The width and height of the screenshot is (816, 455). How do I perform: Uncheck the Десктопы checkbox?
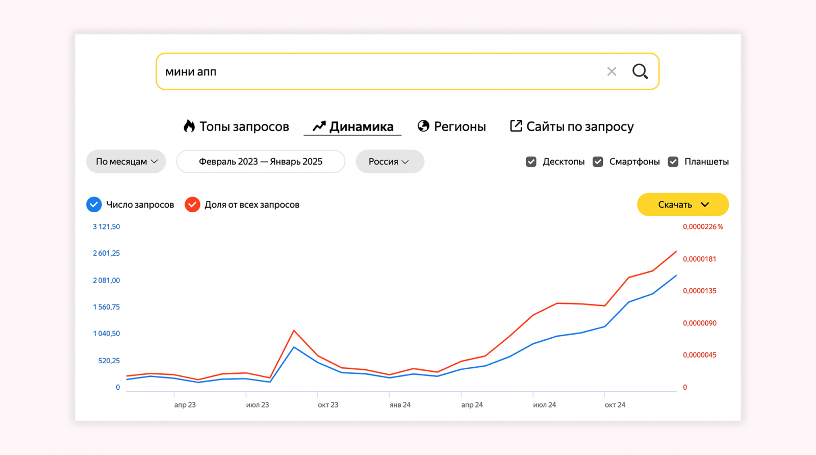(531, 162)
